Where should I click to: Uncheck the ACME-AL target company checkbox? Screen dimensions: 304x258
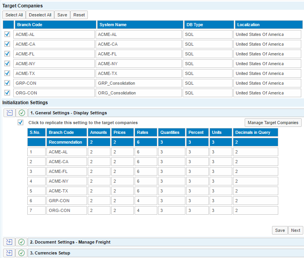coord(7,34)
